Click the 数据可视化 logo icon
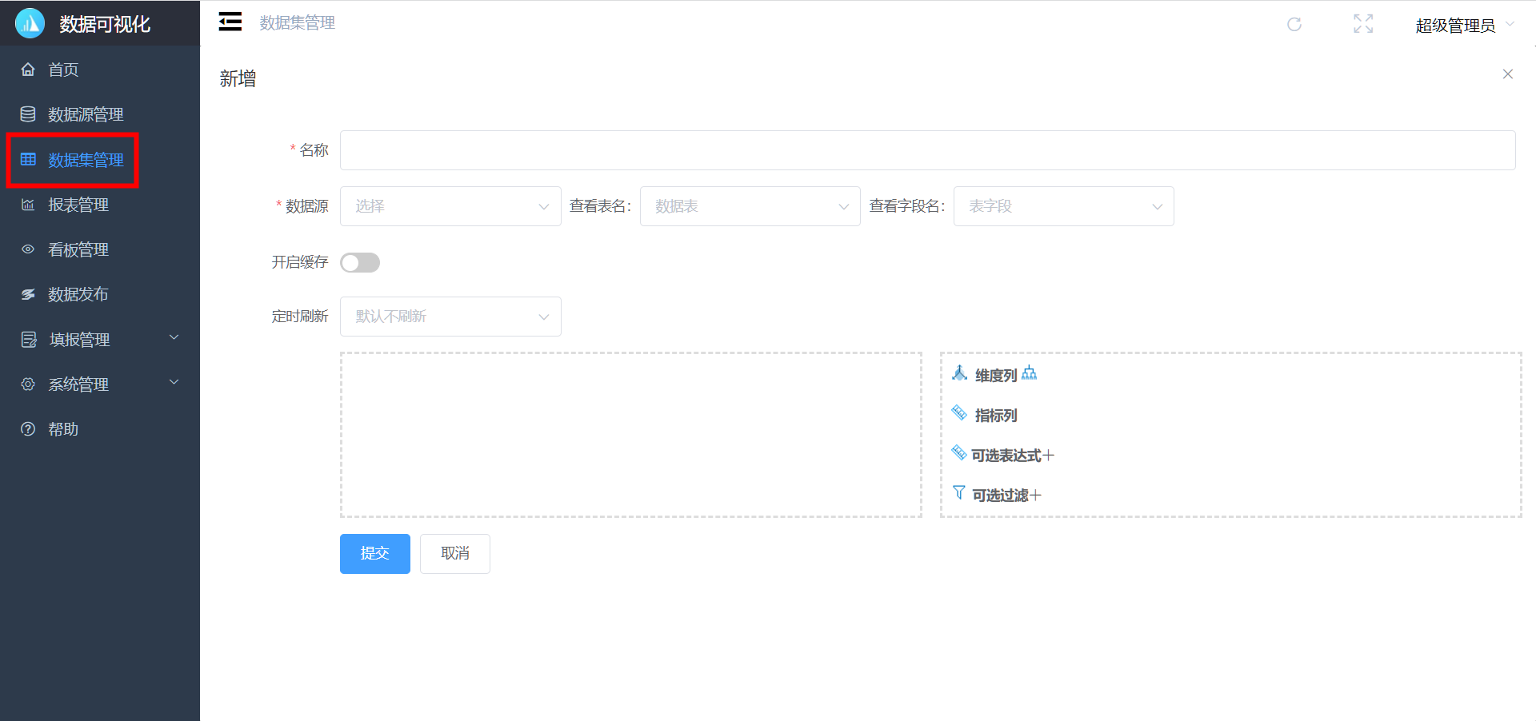 pyautogui.click(x=30, y=23)
